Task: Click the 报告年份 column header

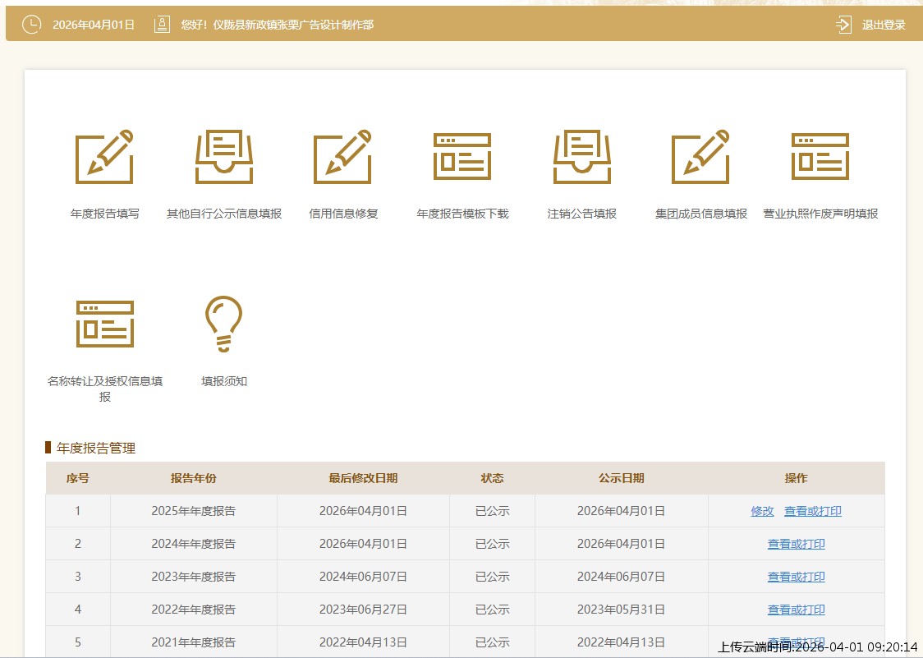Action: [x=193, y=478]
